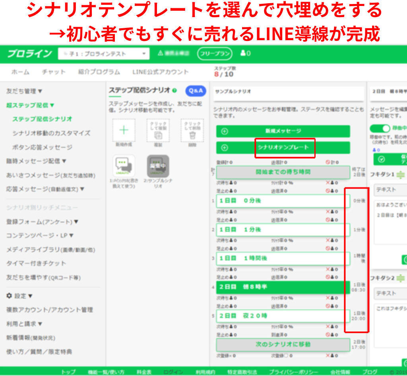
Task: Open the フキダシ2 テキスト type dropdown
Action: (x=390, y=293)
